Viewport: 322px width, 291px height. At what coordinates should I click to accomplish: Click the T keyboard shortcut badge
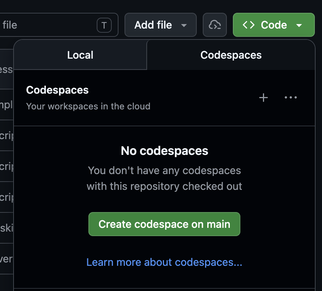coord(104,25)
